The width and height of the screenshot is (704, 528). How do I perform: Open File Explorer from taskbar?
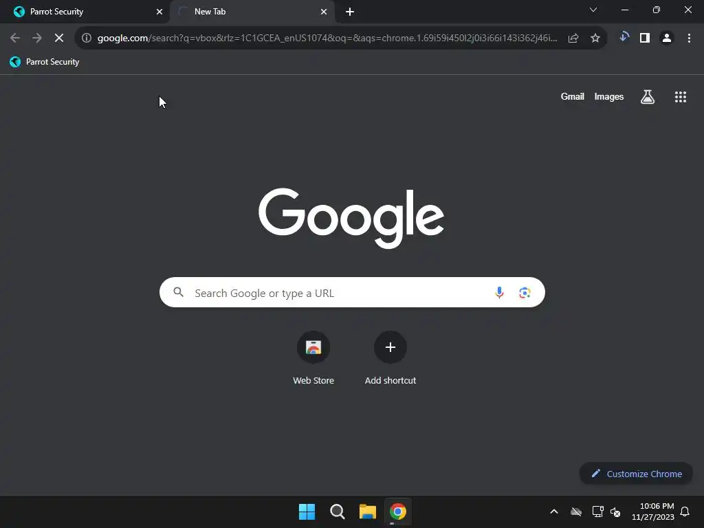367,511
